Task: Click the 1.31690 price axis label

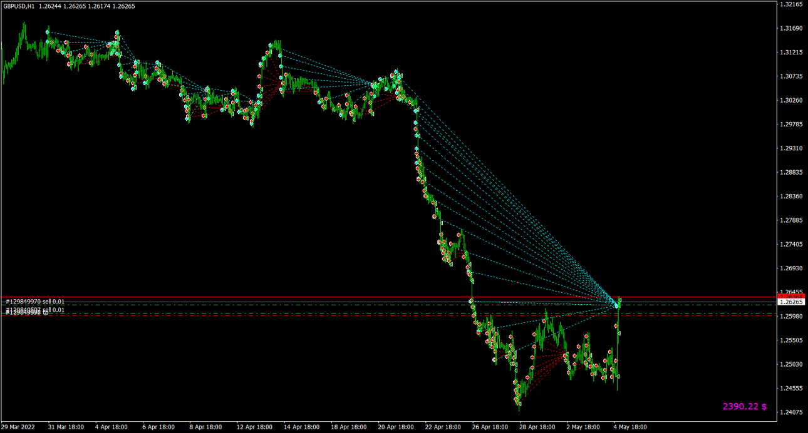Action: [791, 28]
